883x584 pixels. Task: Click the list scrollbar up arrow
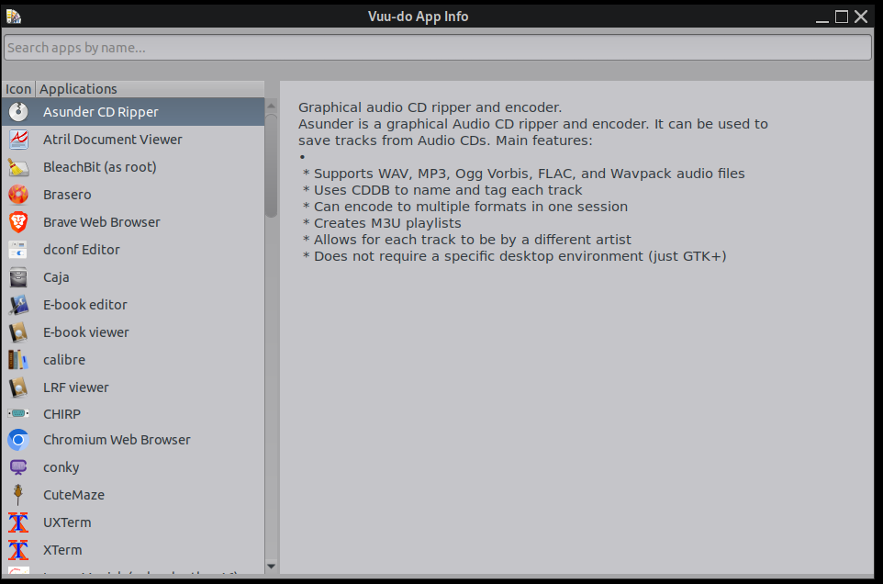(271, 106)
